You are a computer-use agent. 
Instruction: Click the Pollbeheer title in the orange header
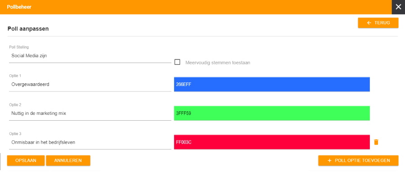coord(19,7)
